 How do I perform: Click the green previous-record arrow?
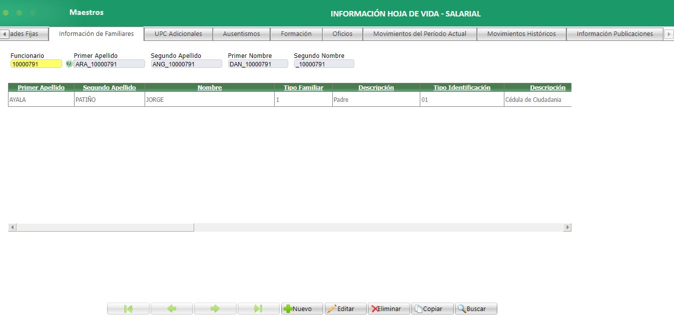172,308
